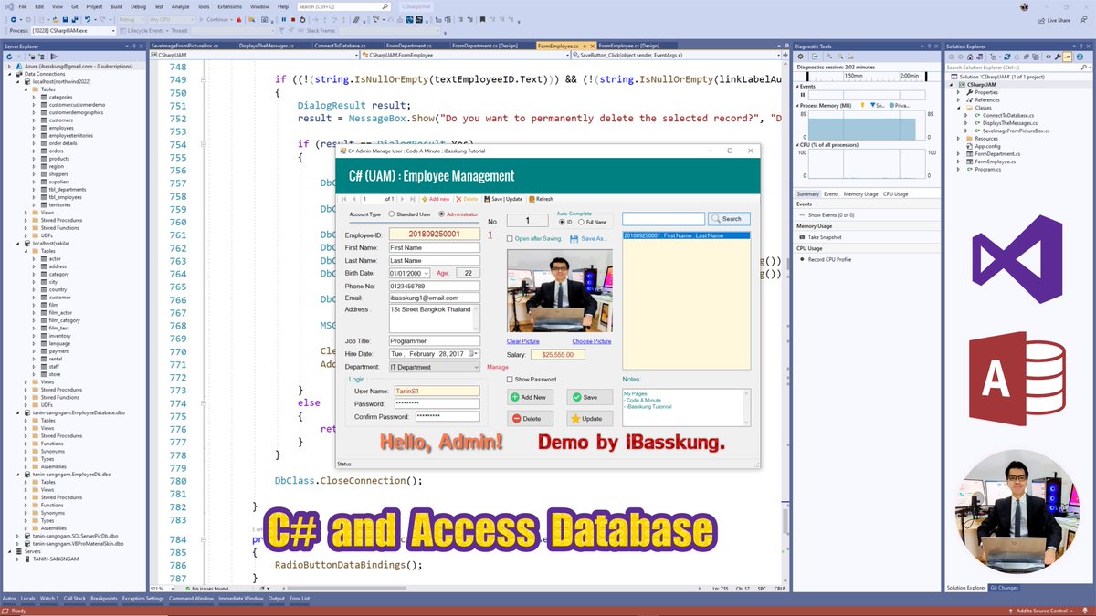Open the Process dropdown in debug toolbar
This screenshot has height=616, width=1096.
pyautogui.click(x=113, y=31)
